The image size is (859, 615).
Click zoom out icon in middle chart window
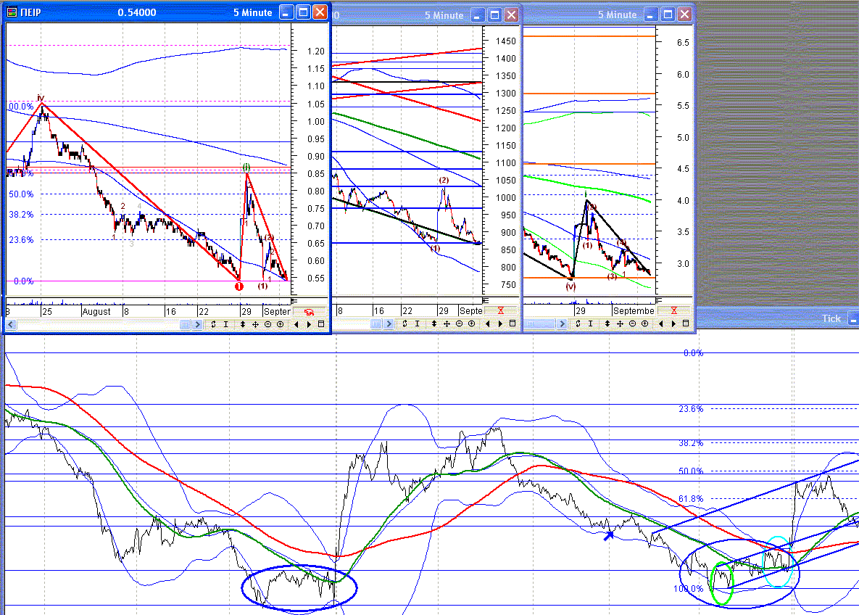click(459, 323)
